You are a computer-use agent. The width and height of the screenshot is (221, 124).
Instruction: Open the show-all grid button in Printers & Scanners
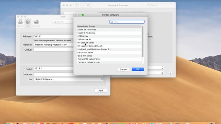(x=88, y=6)
